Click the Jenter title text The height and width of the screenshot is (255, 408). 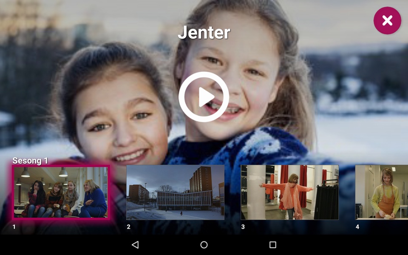tap(204, 32)
